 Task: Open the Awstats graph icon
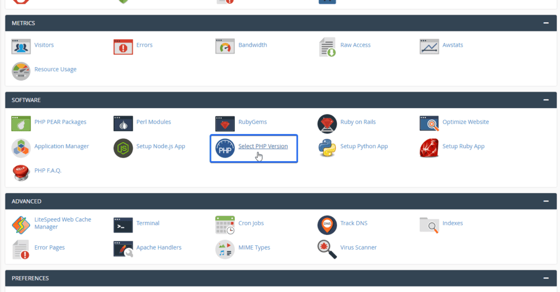click(430, 47)
